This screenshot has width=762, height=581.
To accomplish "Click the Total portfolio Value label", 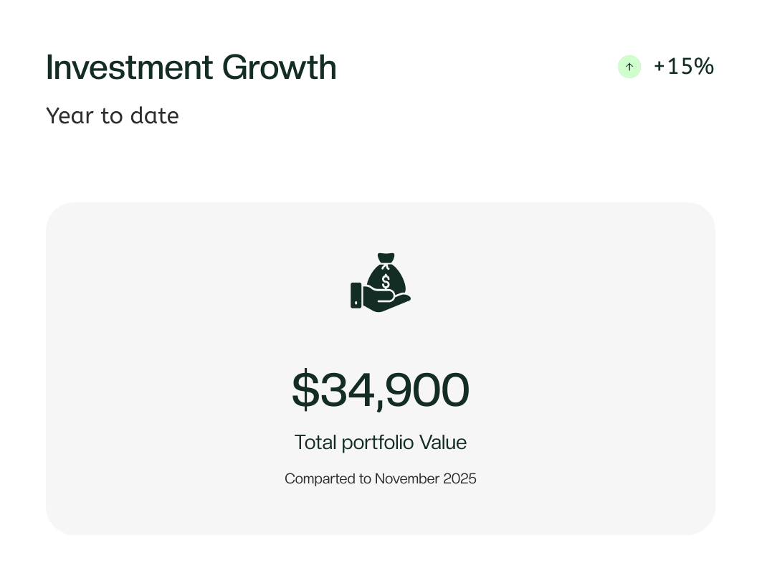I will tap(381, 443).
